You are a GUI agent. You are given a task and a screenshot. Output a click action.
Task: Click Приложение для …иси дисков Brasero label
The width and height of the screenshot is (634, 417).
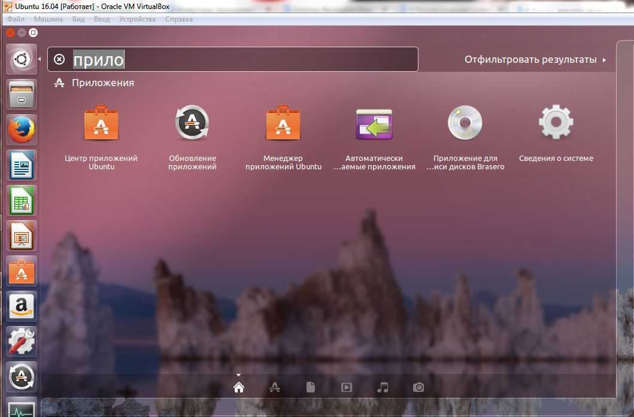pos(465,163)
